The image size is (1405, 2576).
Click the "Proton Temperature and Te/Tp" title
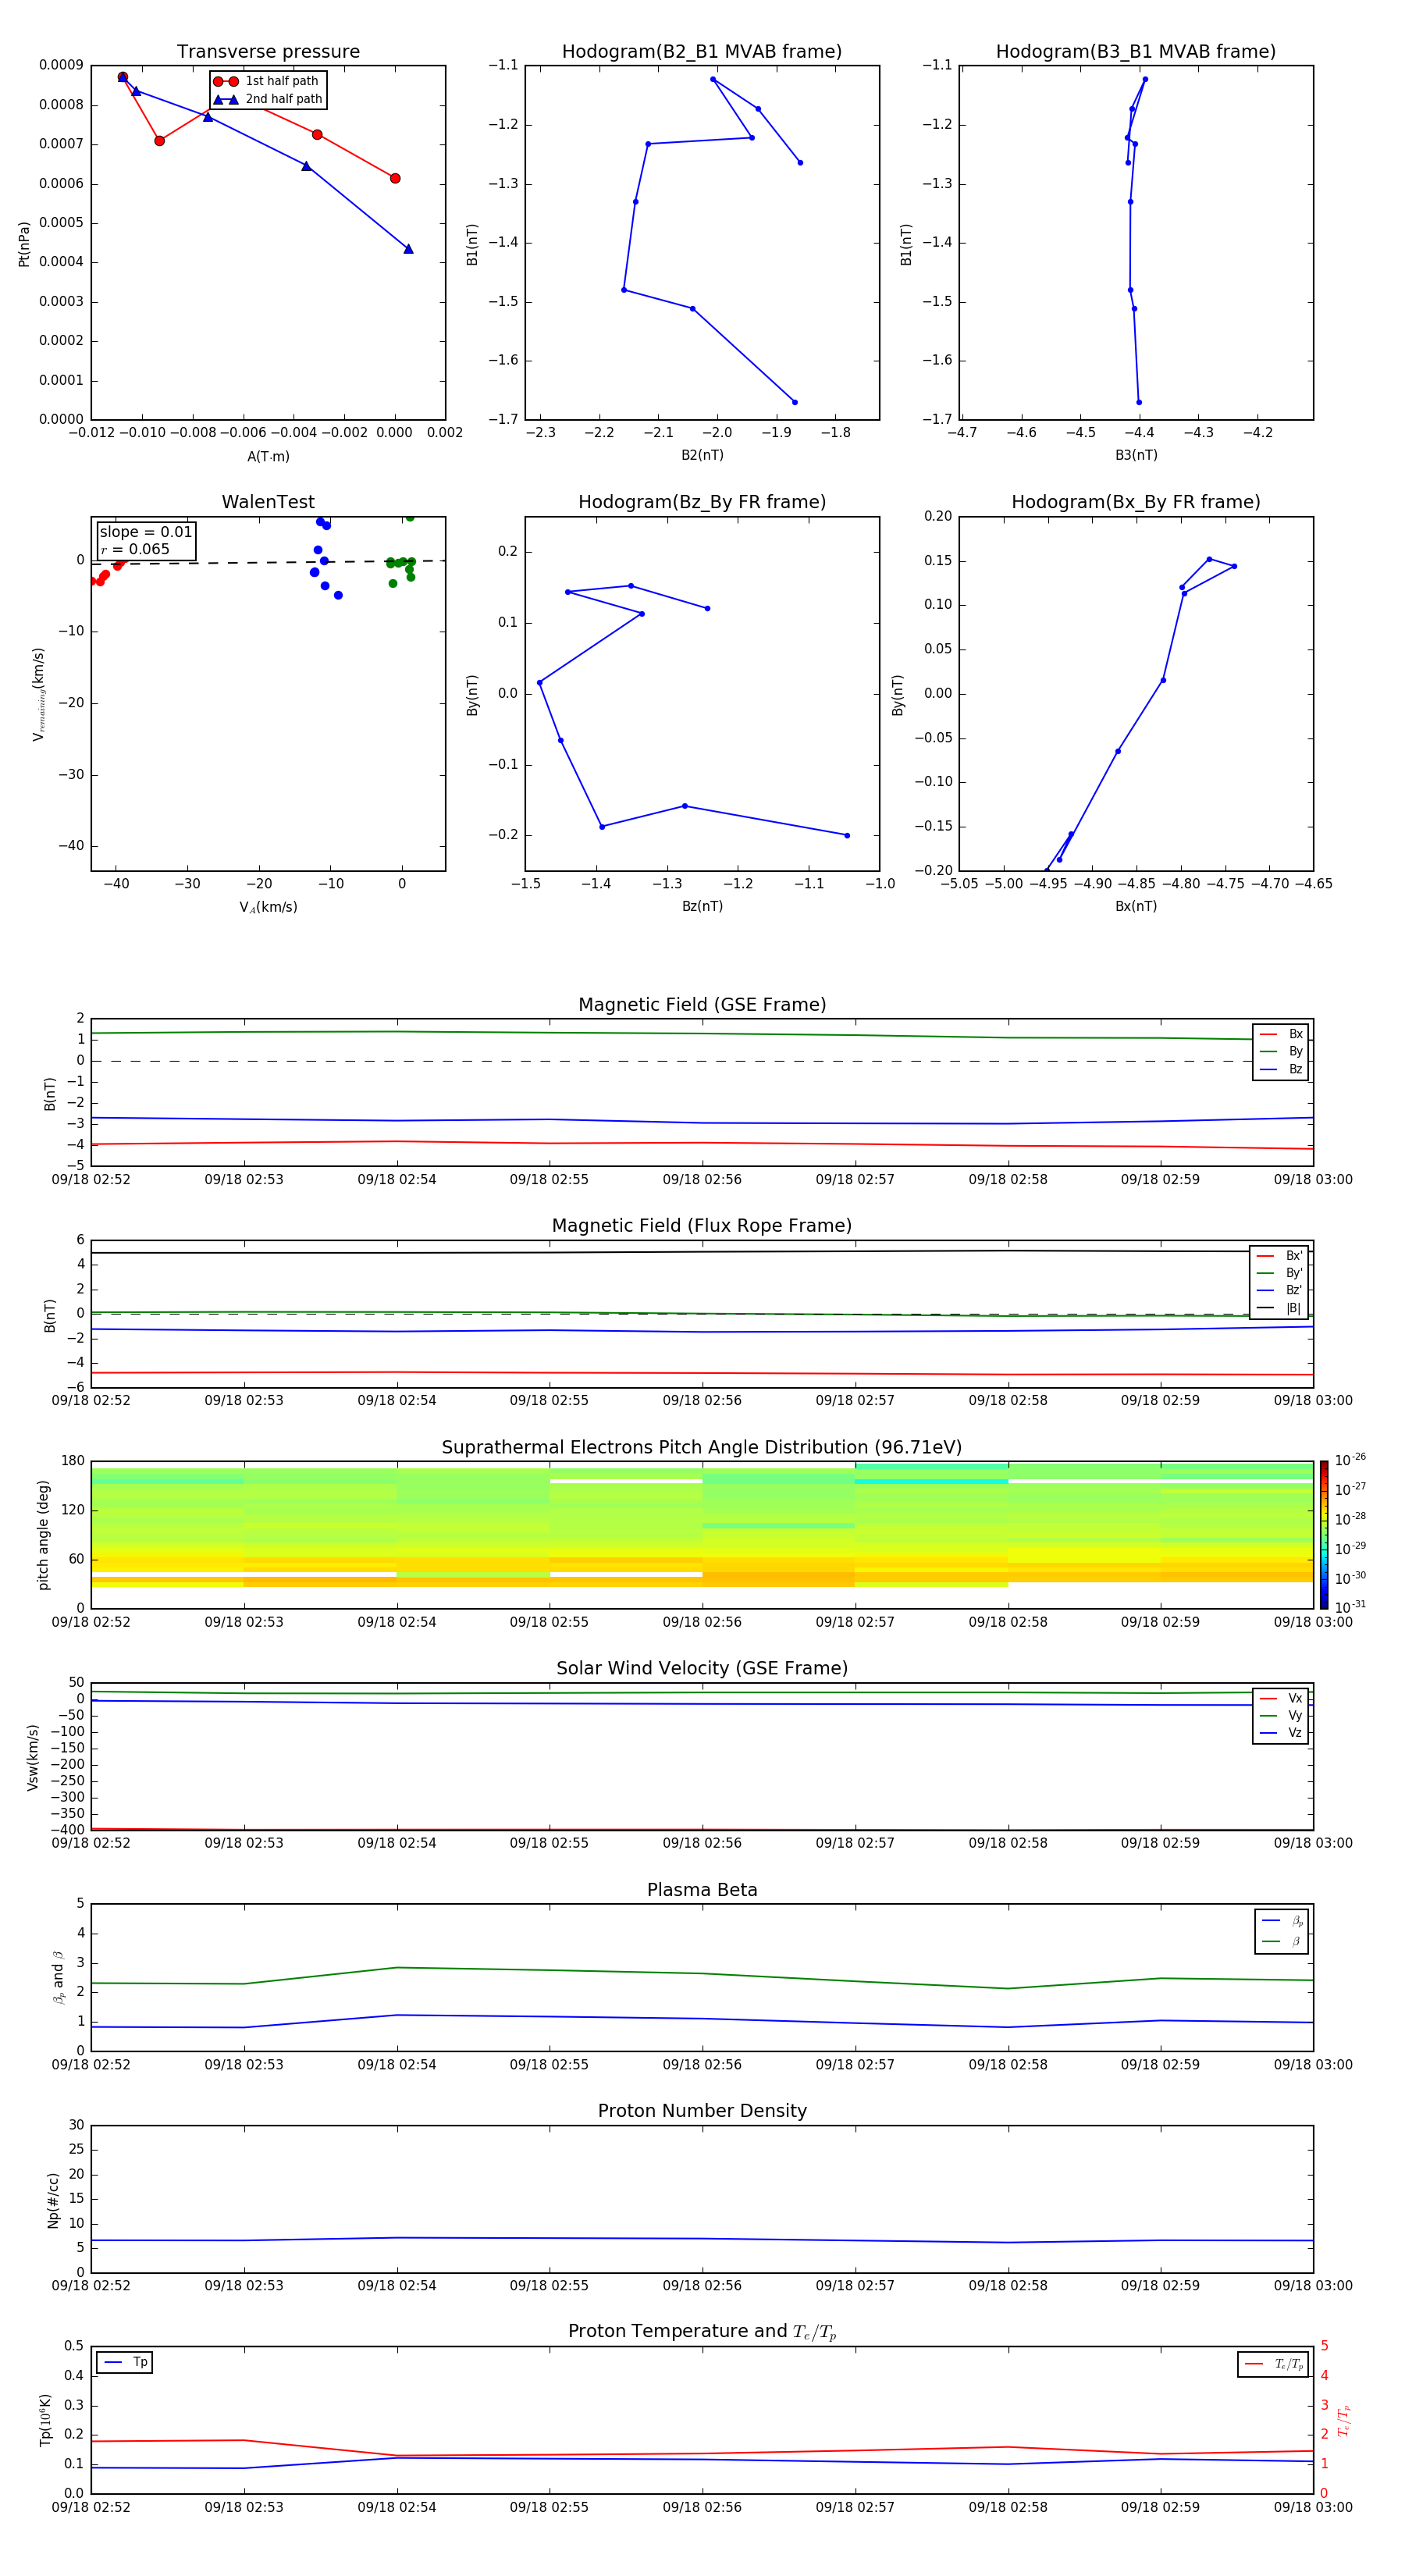pos(702,2332)
